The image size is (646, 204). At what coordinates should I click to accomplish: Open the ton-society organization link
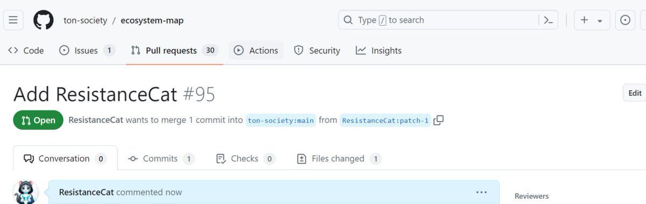pos(85,20)
